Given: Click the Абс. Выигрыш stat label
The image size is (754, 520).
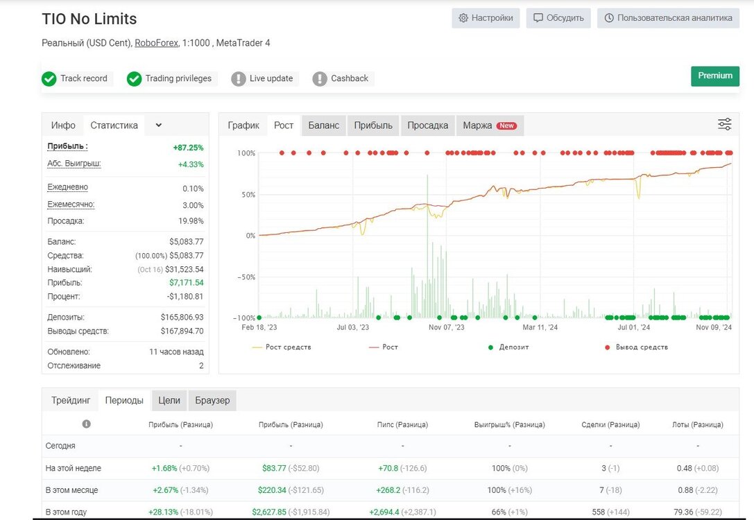Looking at the screenshot, I should 74,164.
